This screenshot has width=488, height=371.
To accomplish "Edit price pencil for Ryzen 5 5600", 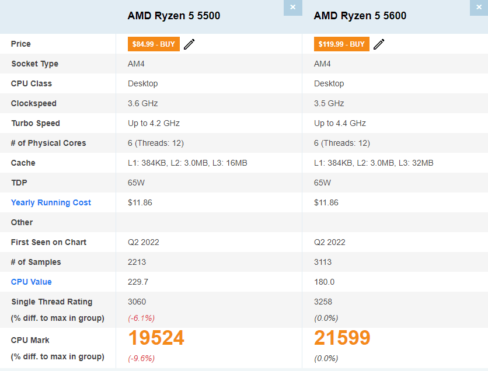I will click(x=379, y=44).
